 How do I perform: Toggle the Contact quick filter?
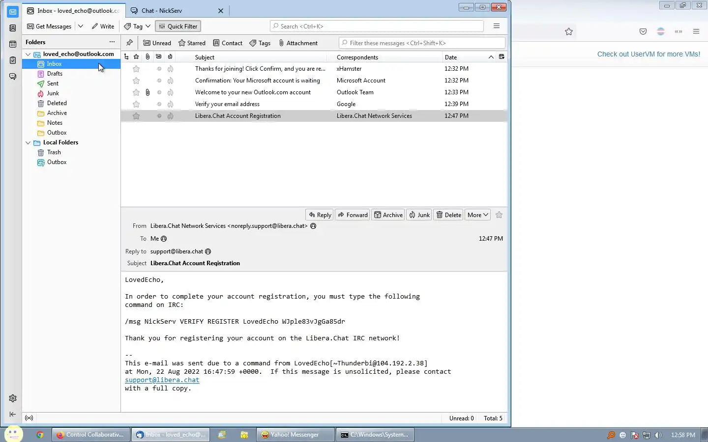pos(228,43)
